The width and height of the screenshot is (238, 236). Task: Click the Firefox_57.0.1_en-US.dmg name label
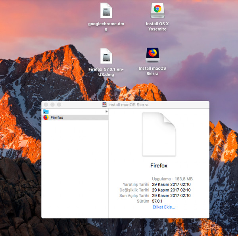click(x=106, y=72)
